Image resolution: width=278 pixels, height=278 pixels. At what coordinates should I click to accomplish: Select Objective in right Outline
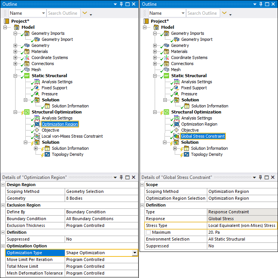190,130
